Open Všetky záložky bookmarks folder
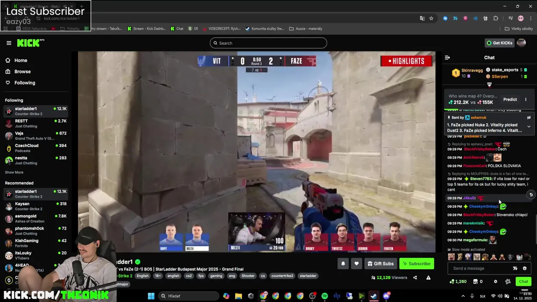The height and width of the screenshot is (302, 537). click(x=519, y=29)
